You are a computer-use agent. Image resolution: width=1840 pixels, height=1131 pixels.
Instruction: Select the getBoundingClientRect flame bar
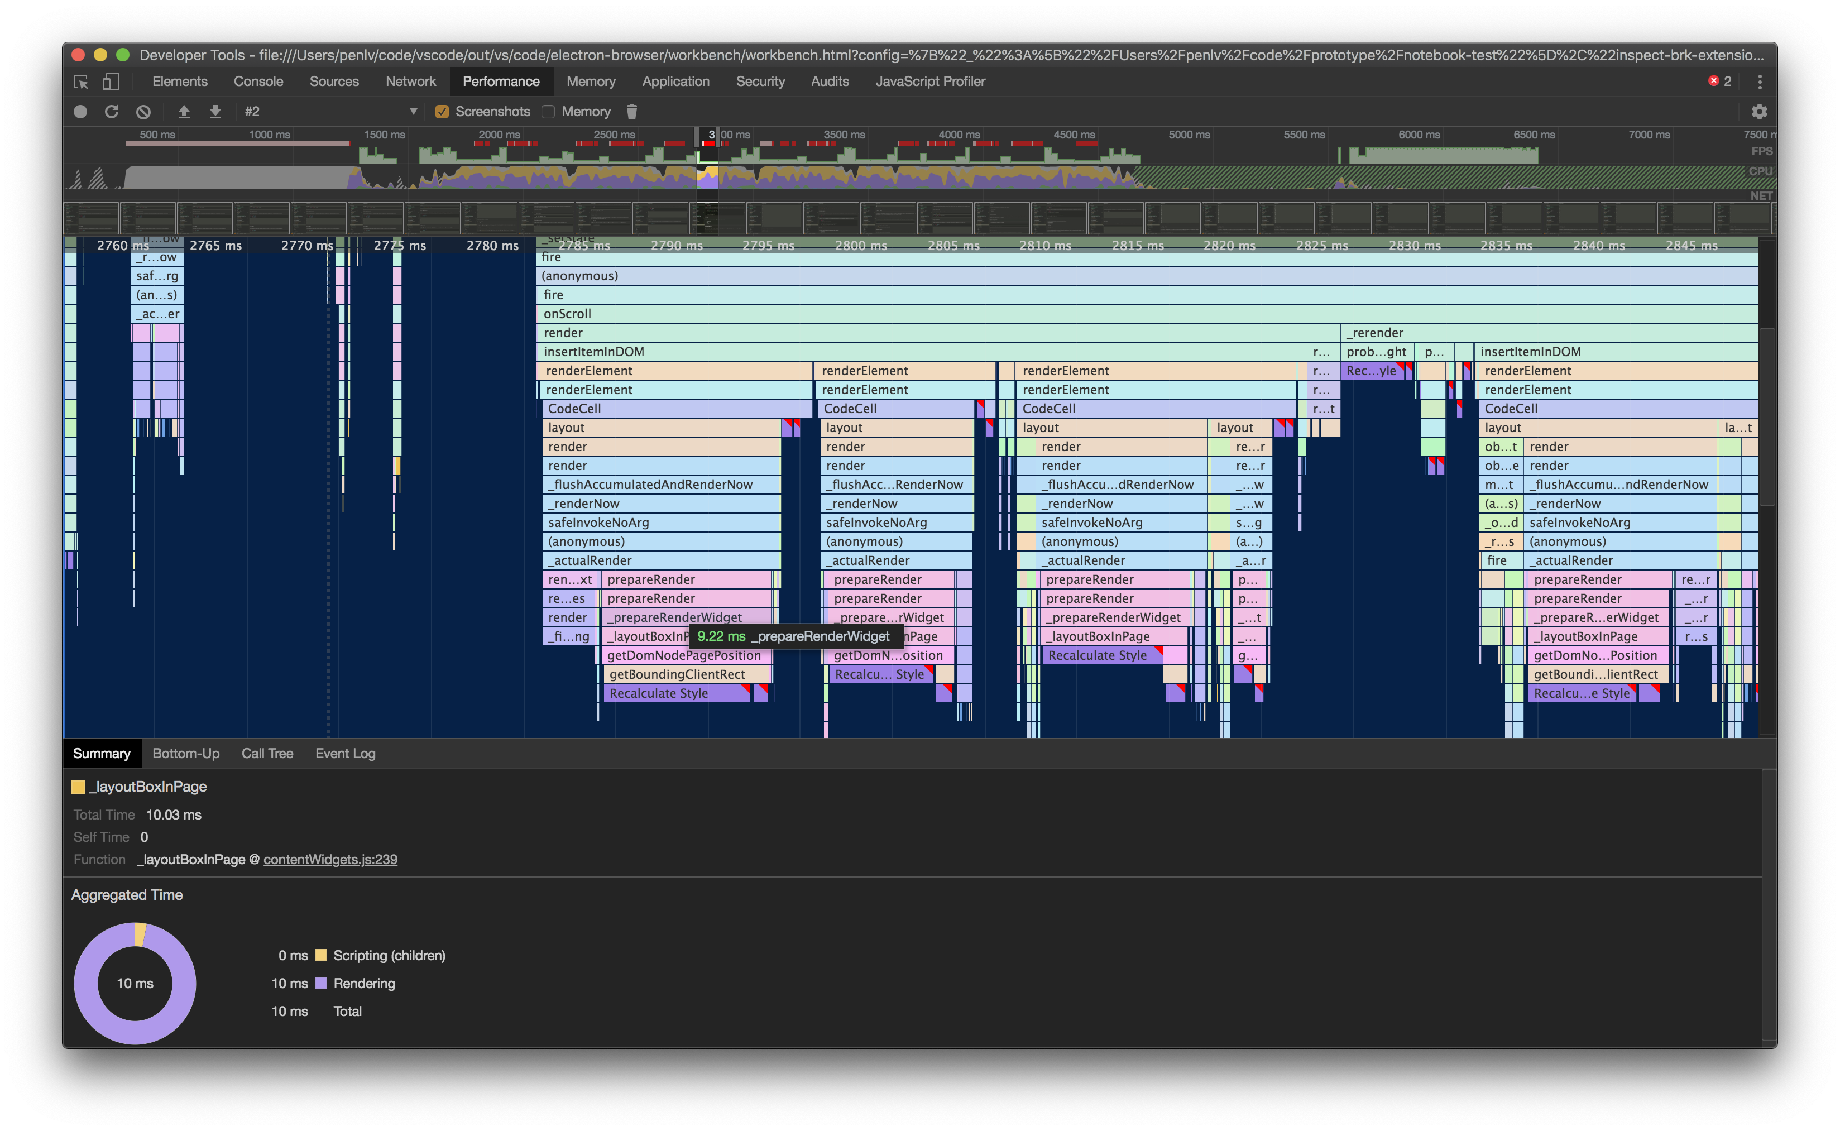pyautogui.click(x=677, y=674)
